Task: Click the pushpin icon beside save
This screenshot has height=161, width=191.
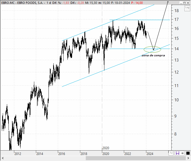Action: click(182, 153)
